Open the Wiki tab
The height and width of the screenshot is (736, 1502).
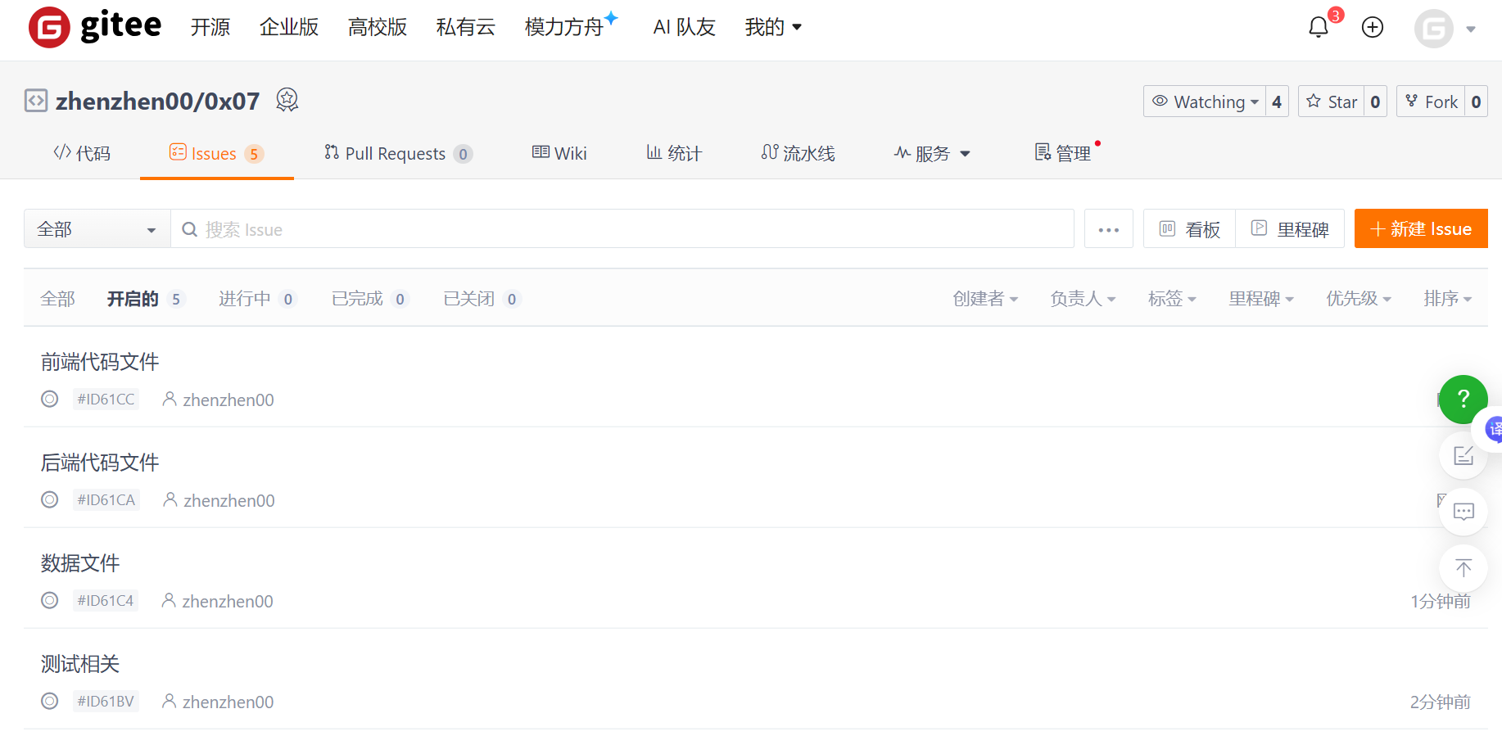click(x=559, y=153)
